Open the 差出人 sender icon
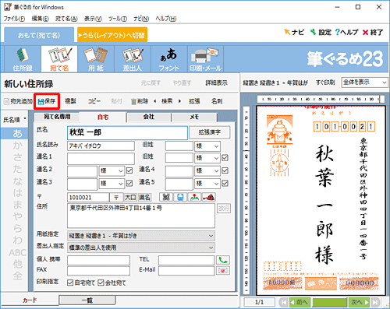The image size is (390, 309). pyautogui.click(x=133, y=59)
